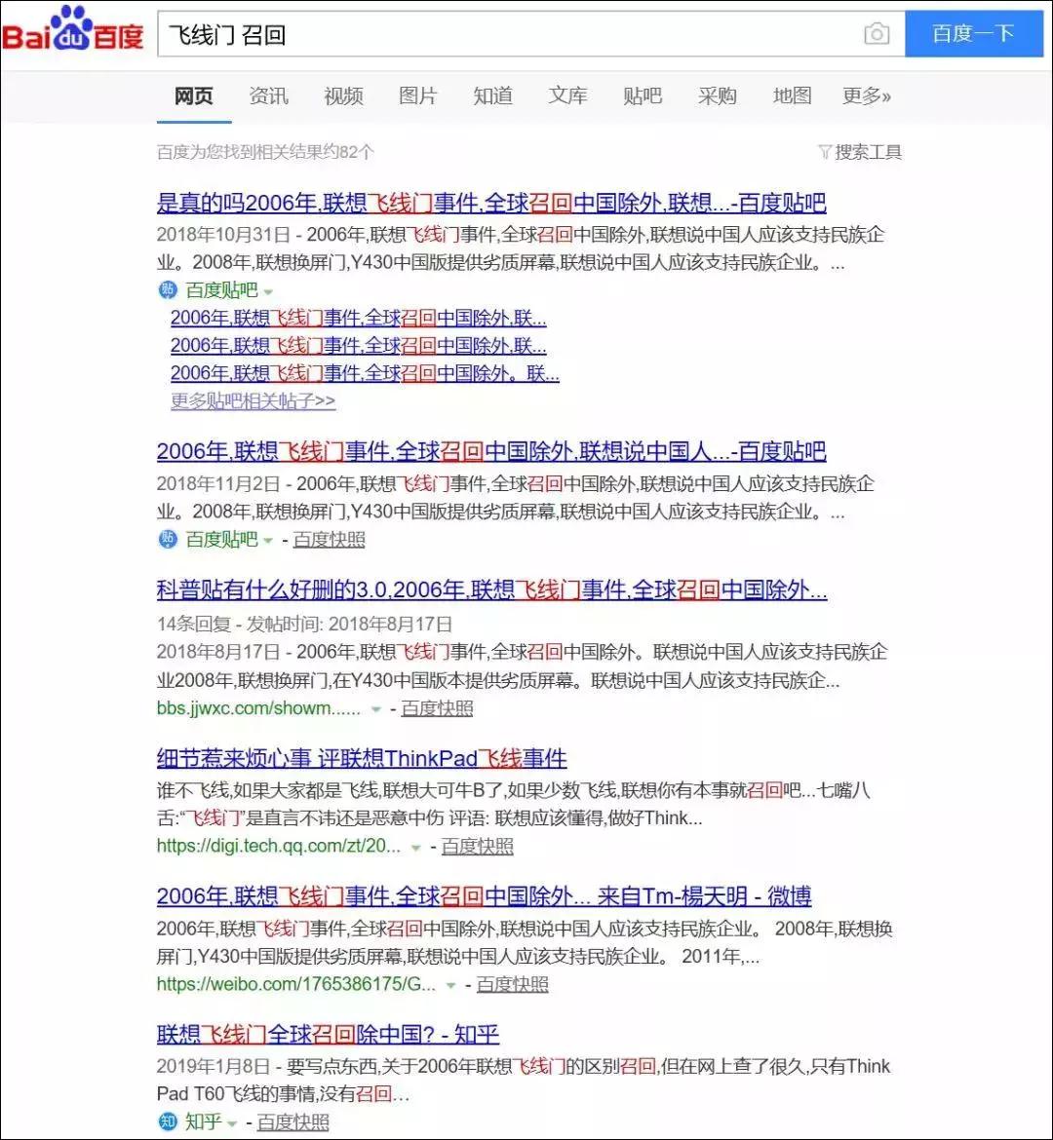Click the blue 知 Zhihu badge icon
This screenshot has width=1053, height=1140.
(x=167, y=1121)
